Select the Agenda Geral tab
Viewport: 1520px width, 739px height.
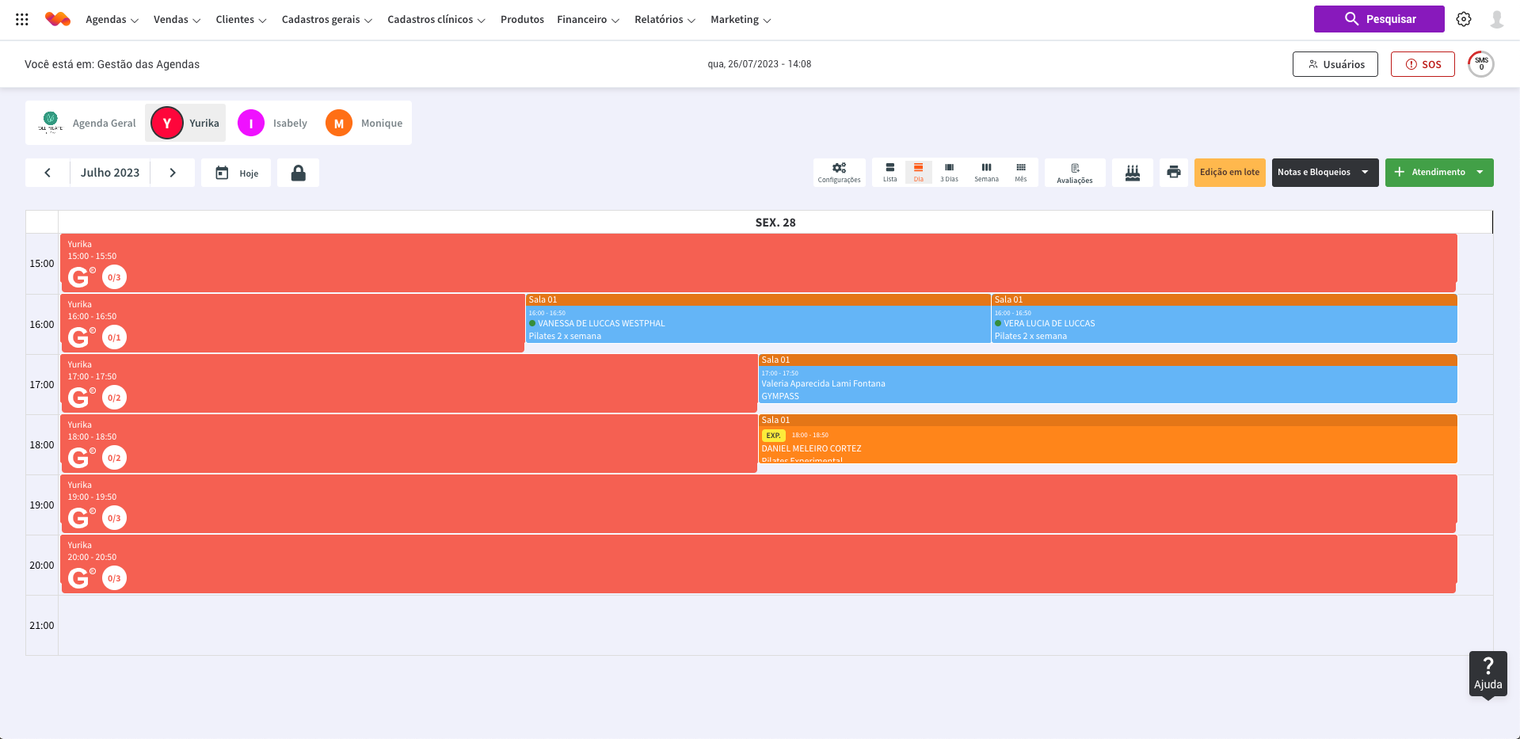point(87,123)
